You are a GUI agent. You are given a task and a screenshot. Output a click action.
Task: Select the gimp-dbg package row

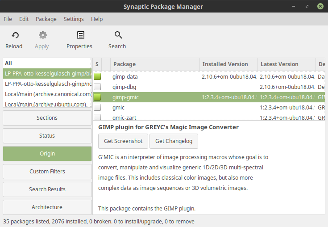209,87
